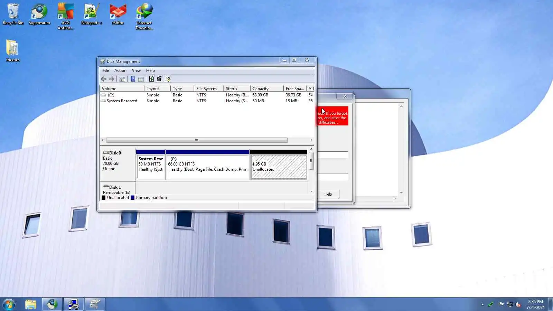Open the Recycle Bin desktop icon
Screen dimensions: 553x311
point(13,14)
